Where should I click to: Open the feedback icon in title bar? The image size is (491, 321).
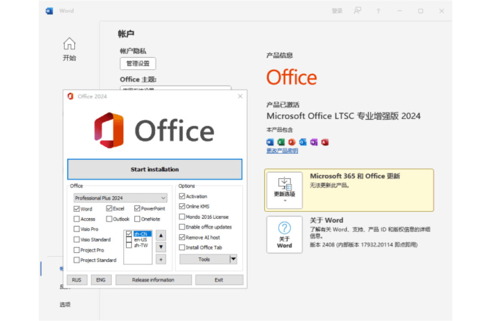(357, 11)
